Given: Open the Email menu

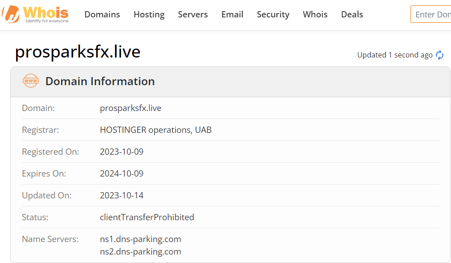Looking at the screenshot, I should pos(232,14).
